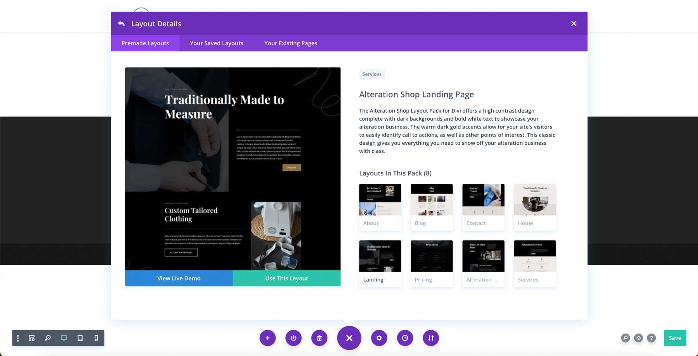Open the page settings via the gear icon
This screenshot has height=356, width=698.
379,338
